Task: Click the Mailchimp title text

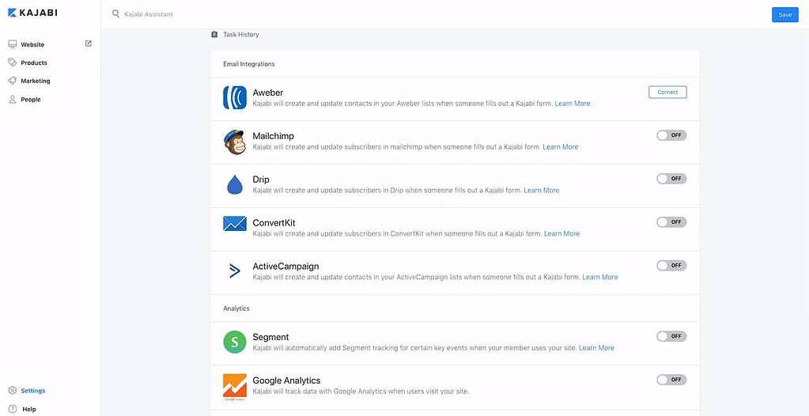Action: pos(274,136)
